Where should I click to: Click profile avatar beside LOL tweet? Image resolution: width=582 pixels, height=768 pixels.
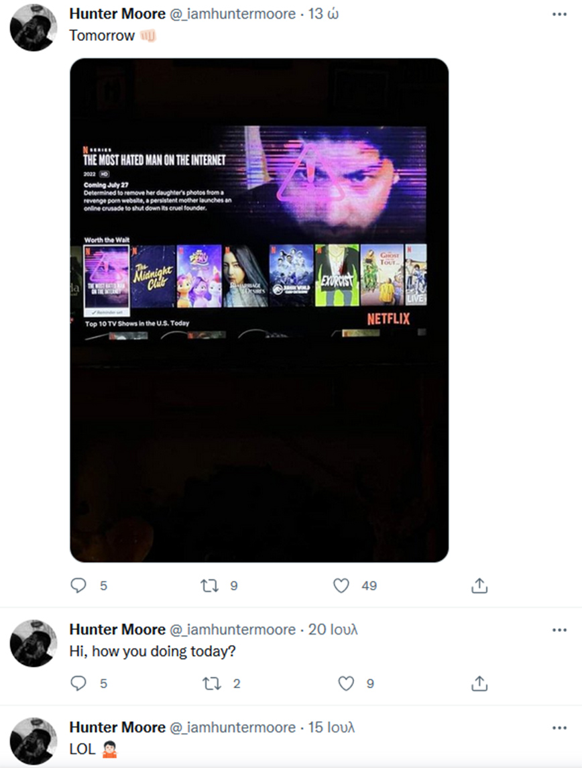click(34, 741)
